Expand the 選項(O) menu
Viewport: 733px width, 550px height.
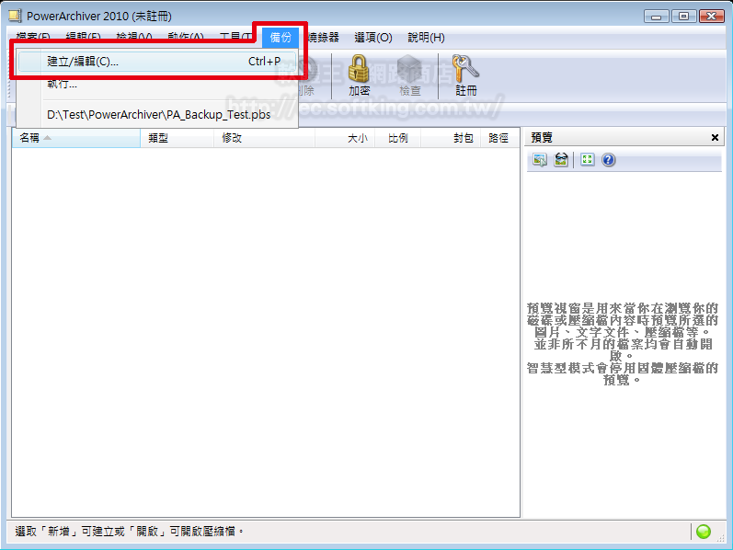click(373, 38)
